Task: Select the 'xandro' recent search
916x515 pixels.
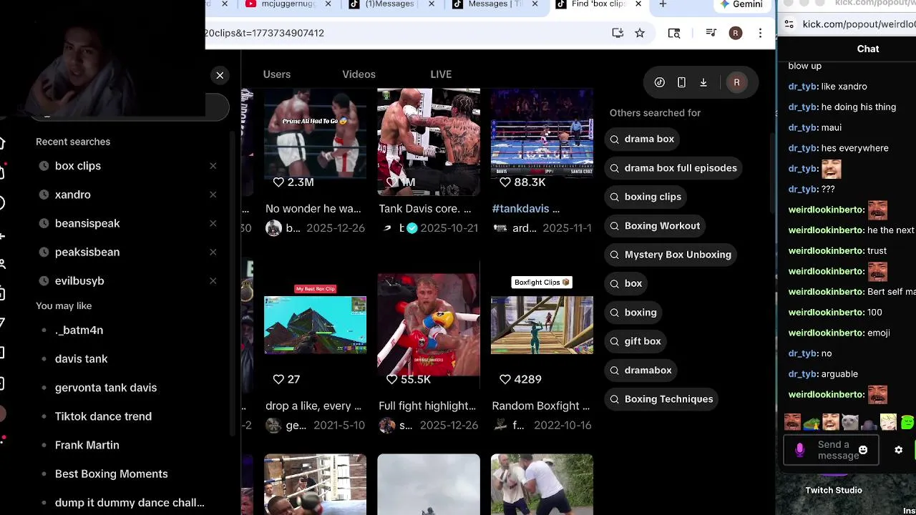Action: coord(73,195)
